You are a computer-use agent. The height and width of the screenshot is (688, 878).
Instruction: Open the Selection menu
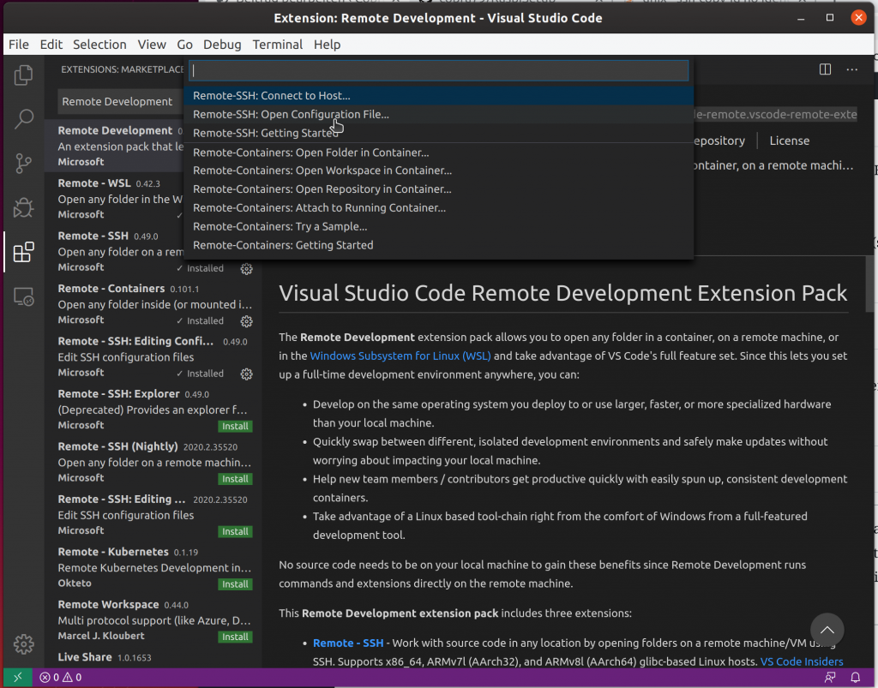point(99,45)
